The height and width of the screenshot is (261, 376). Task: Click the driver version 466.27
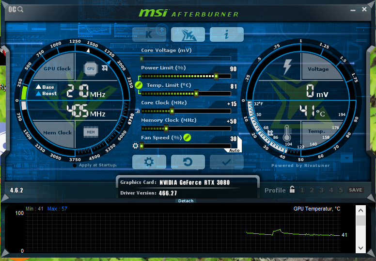click(168, 193)
